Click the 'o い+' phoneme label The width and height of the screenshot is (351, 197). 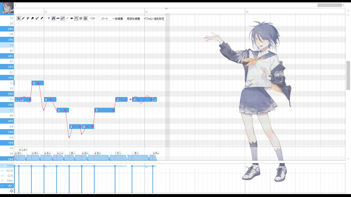[60, 153]
